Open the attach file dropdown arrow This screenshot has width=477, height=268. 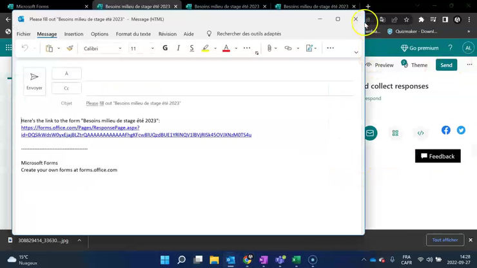(276, 48)
